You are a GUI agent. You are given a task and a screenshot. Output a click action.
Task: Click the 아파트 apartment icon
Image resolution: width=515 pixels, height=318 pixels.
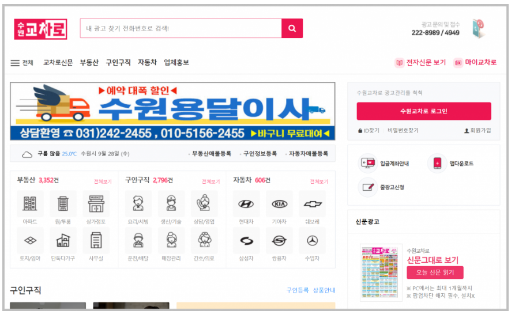pos(30,204)
